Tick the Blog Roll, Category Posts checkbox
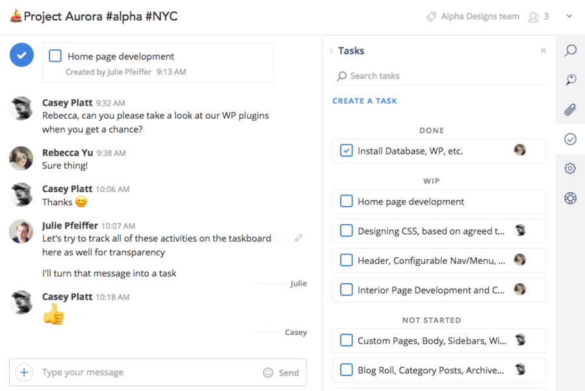This screenshot has width=585, height=391. [346, 370]
